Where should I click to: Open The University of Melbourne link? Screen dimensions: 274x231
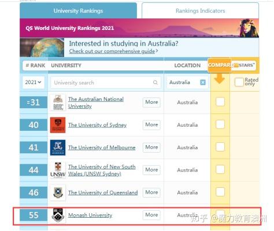102,147
